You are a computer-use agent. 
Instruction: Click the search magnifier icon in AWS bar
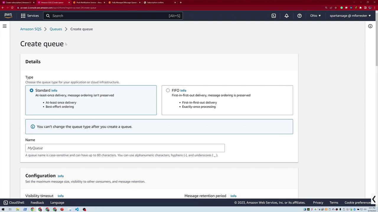48,16
